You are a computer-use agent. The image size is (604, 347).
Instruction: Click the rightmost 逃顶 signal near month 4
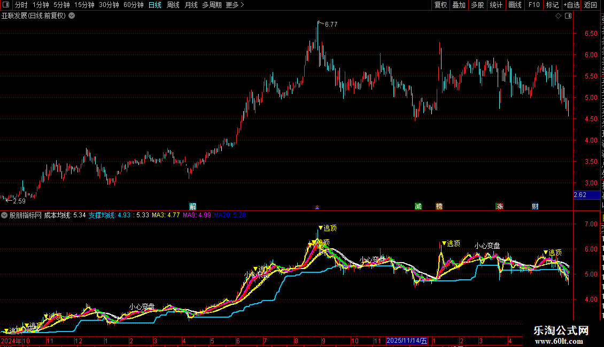tap(553, 253)
